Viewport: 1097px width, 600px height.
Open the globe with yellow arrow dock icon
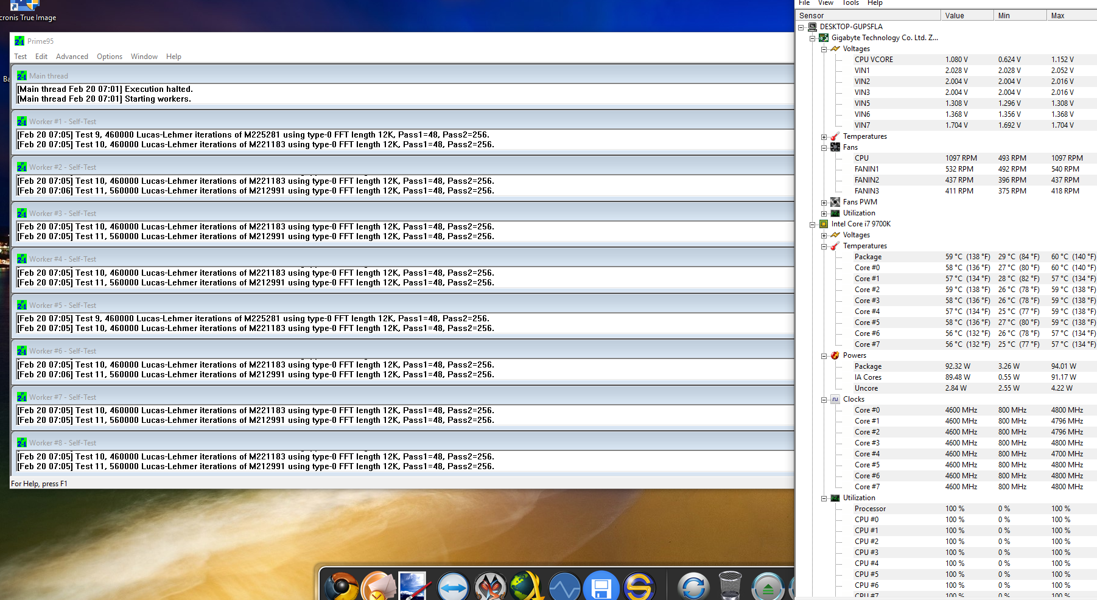tap(527, 587)
